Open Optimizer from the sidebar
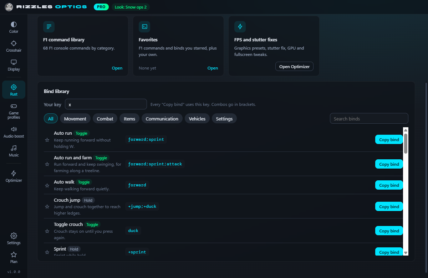Viewport: 428px width, 278px height. pos(14,176)
